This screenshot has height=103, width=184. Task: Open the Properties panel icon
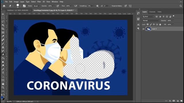point(138,19)
